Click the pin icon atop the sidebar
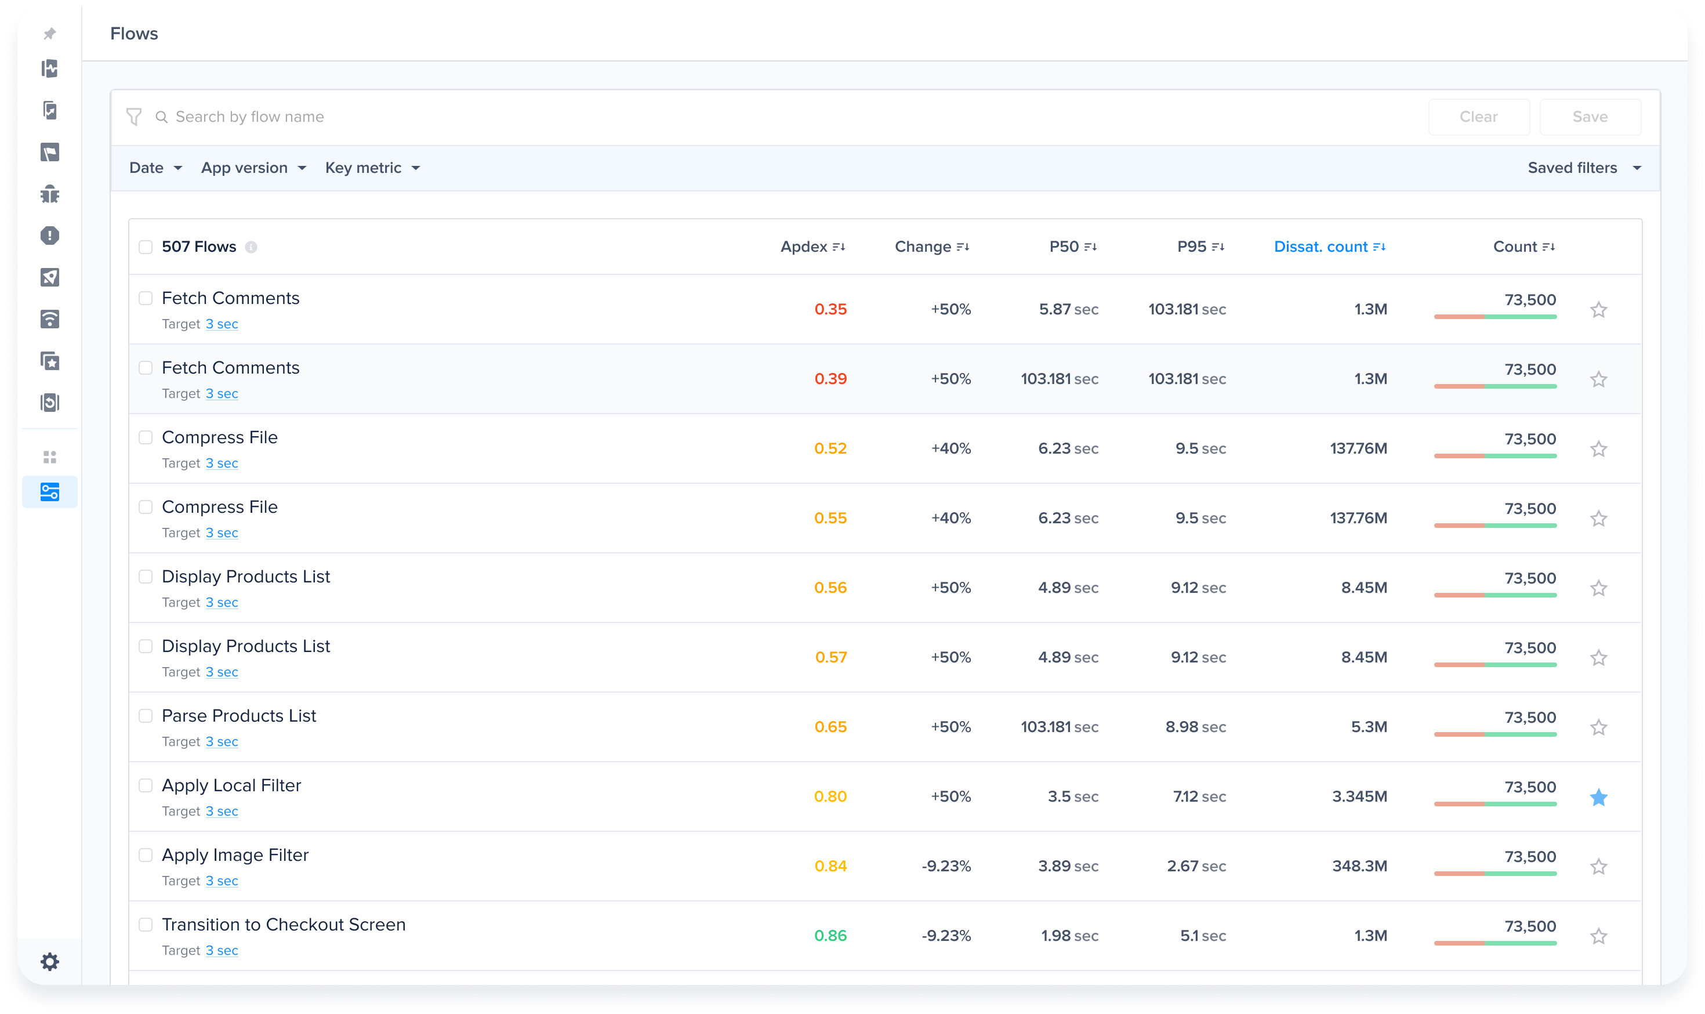Image resolution: width=1705 pixels, height=1014 pixels. [50, 34]
